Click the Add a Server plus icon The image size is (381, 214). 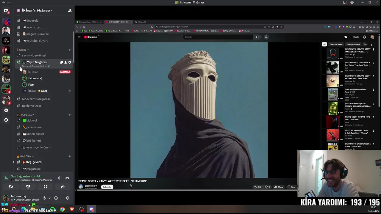pyautogui.click(x=6, y=110)
